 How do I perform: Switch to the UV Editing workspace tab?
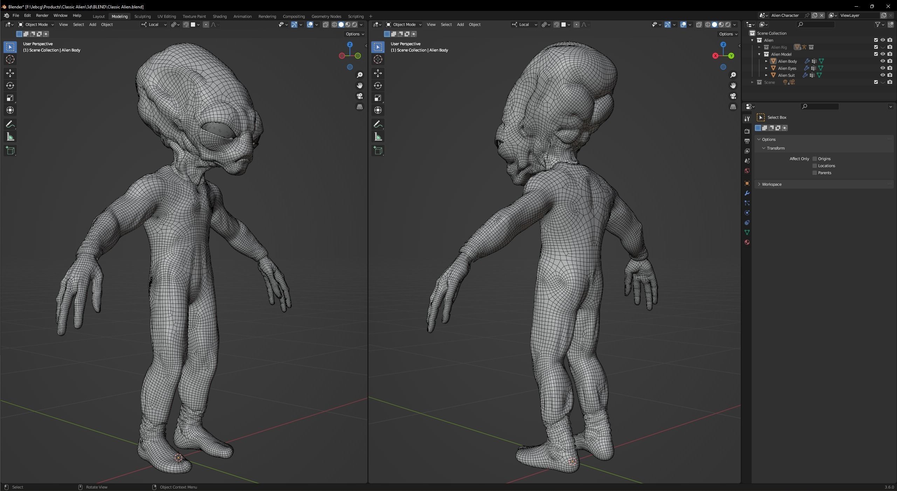tap(167, 16)
